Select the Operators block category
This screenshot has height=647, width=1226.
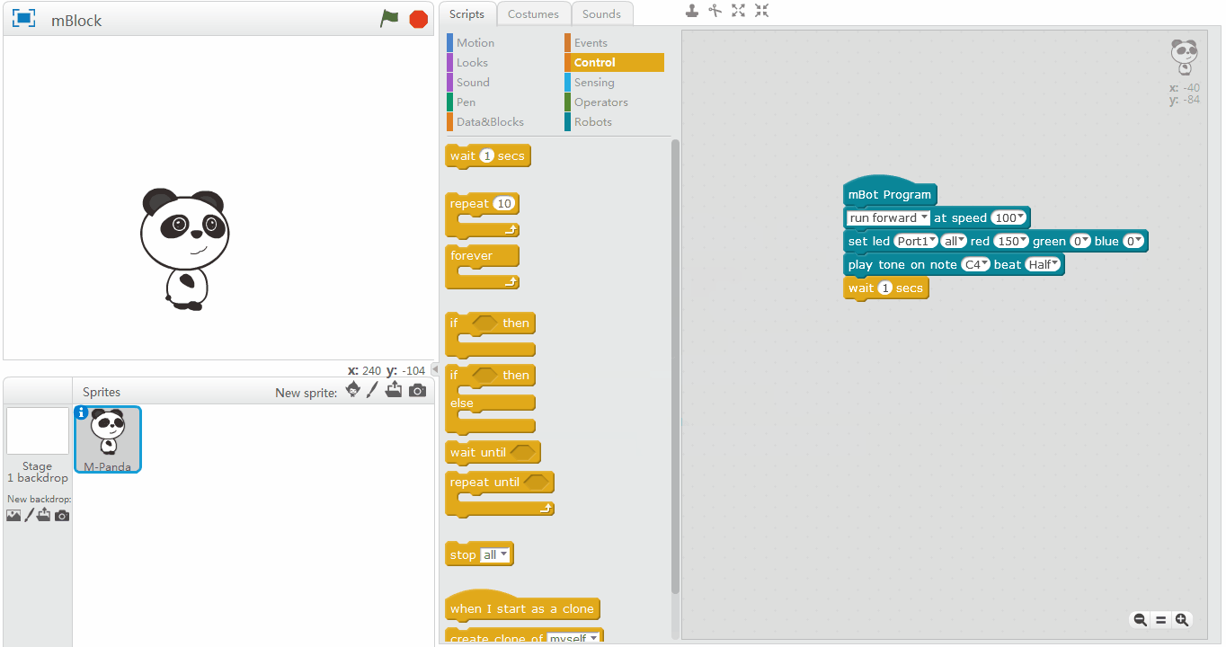click(600, 102)
